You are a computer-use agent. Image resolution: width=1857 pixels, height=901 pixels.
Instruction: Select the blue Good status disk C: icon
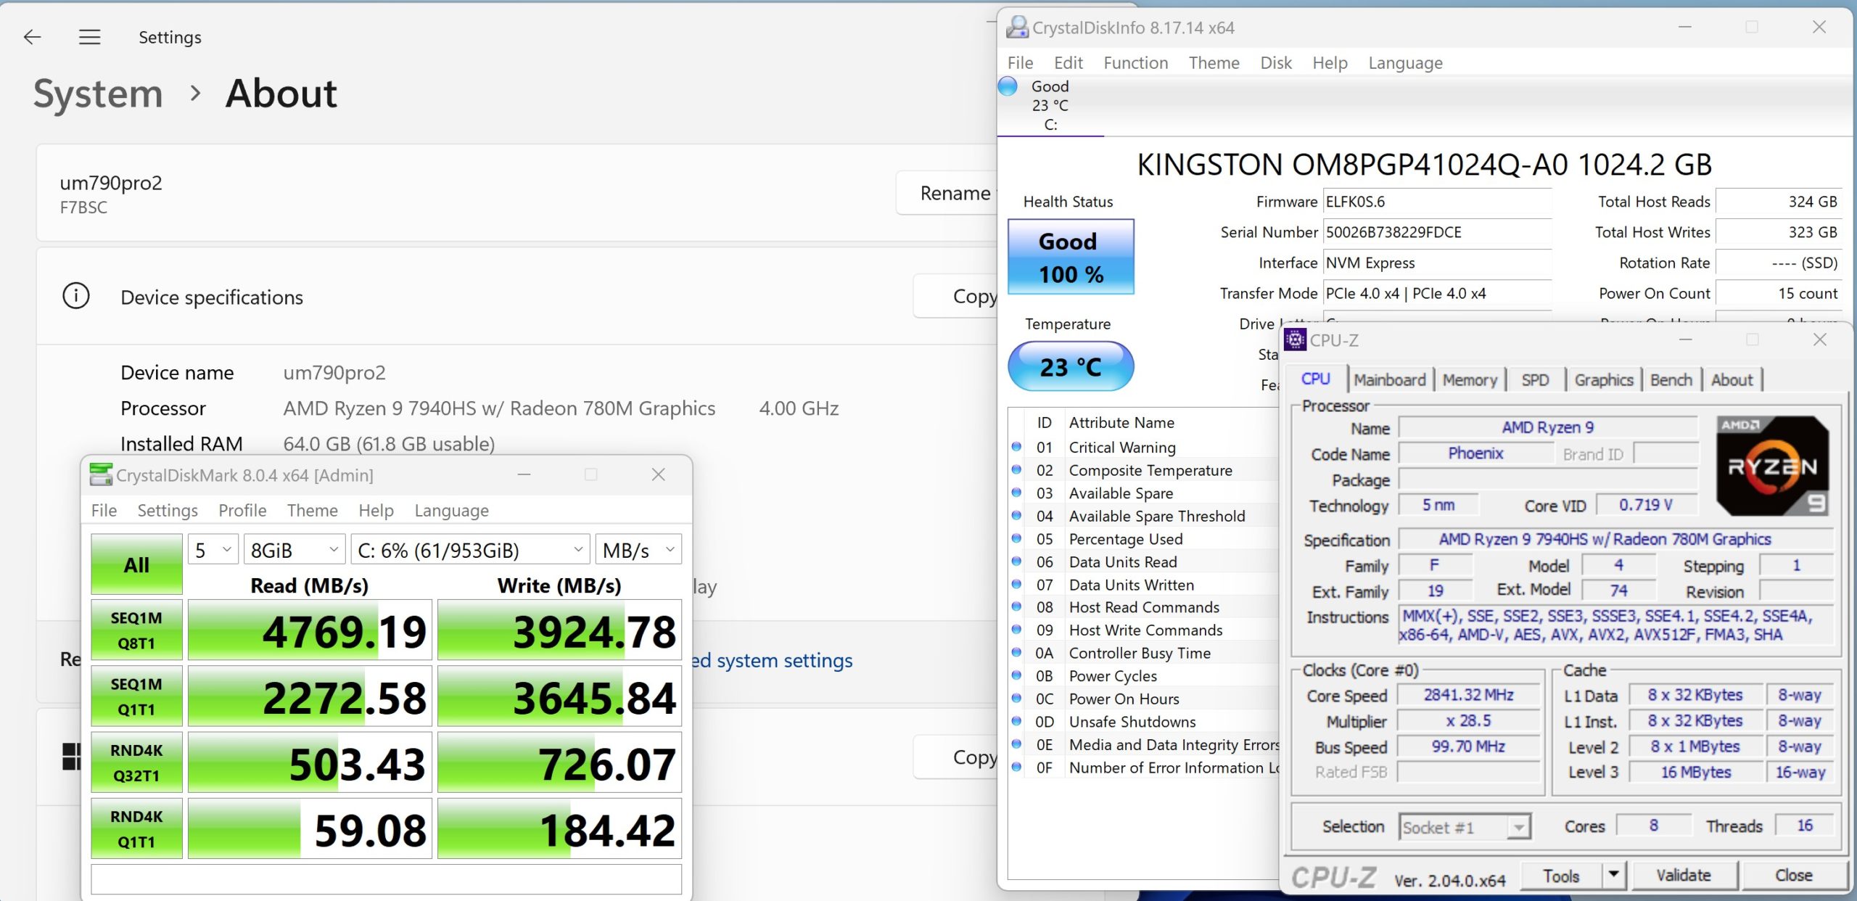coord(1008,86)
